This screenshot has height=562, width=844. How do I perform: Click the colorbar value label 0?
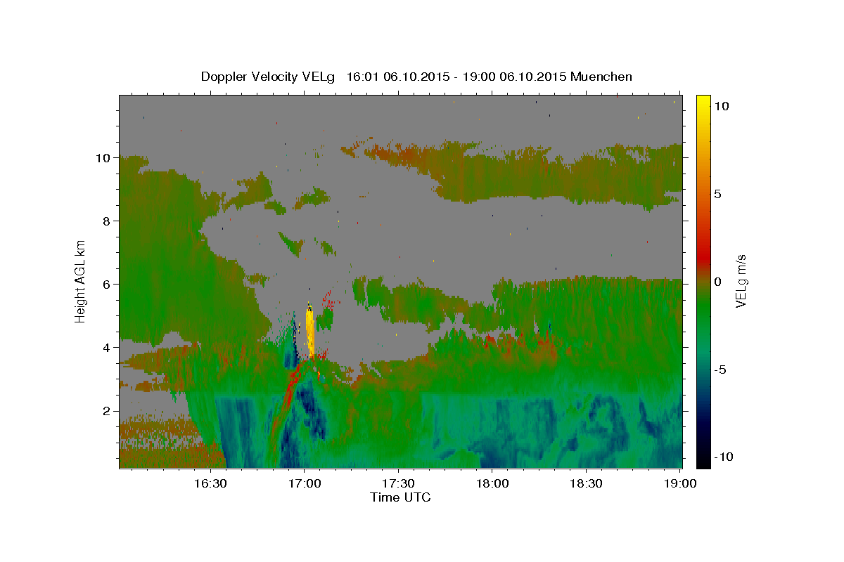pyautogui.click(x=720, y=282)
